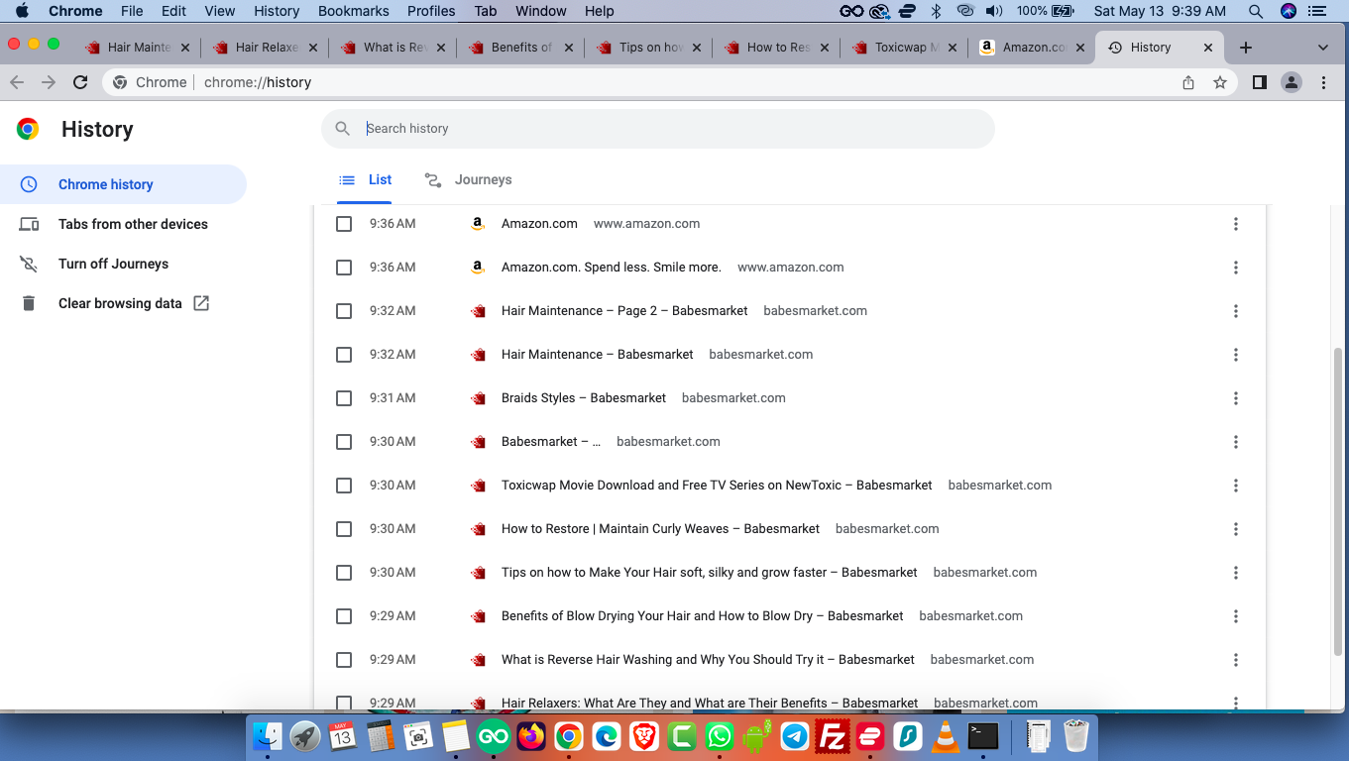Open the Chrome history sidebar clock icon
The width and height of the screenshot is (1349, 761).
tap(29, 184)
